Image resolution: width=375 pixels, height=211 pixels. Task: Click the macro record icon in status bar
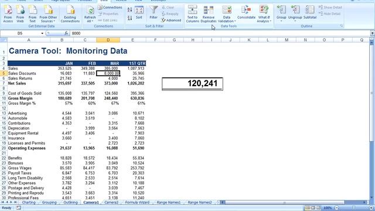(18, 208)
